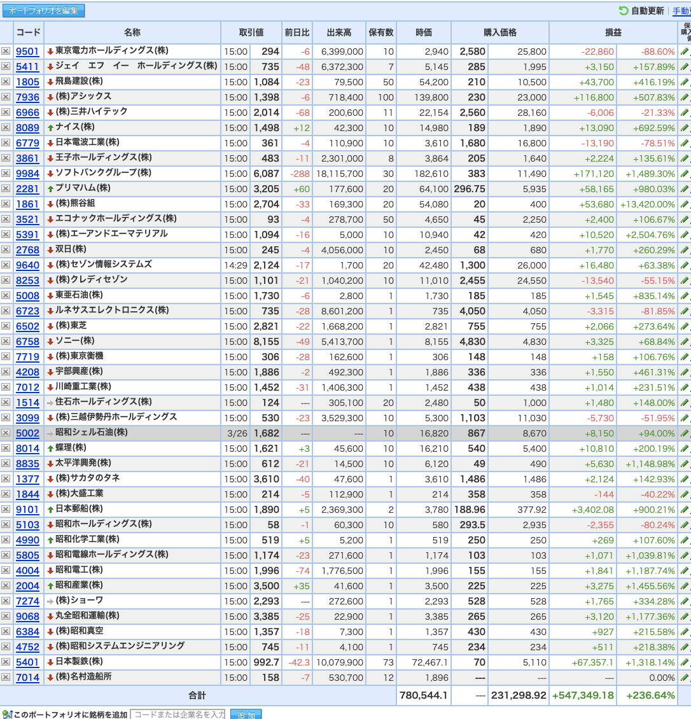This screenshot has width=691, height=719.
Task: Delete the ソフトバンクグループ row
Action: [6, 173]
